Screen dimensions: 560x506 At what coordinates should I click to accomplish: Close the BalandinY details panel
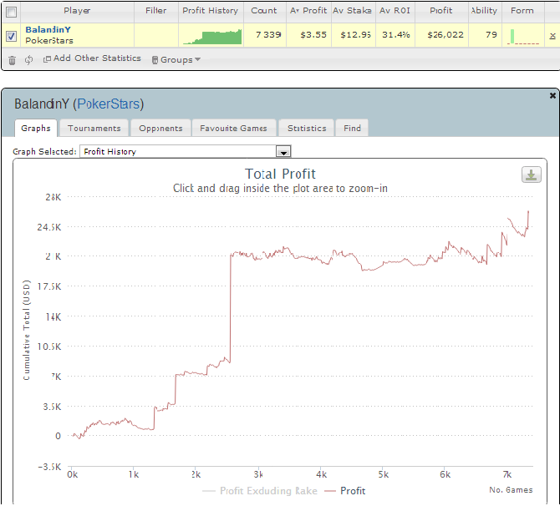coord(552,95)
